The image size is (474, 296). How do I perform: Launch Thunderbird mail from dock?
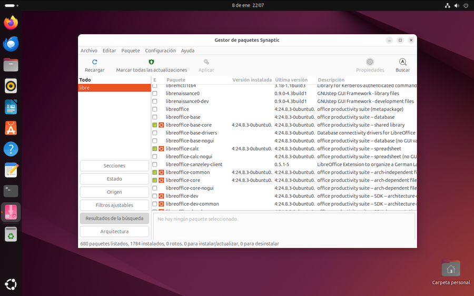coord(11,44)
